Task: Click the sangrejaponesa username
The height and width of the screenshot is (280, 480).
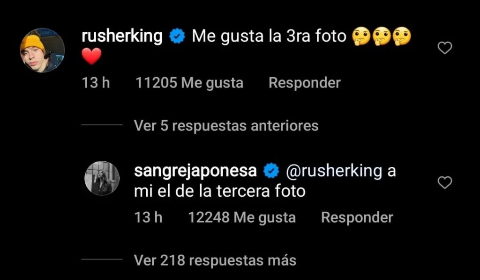Action: pyautogui.click(x=195, y=171)
